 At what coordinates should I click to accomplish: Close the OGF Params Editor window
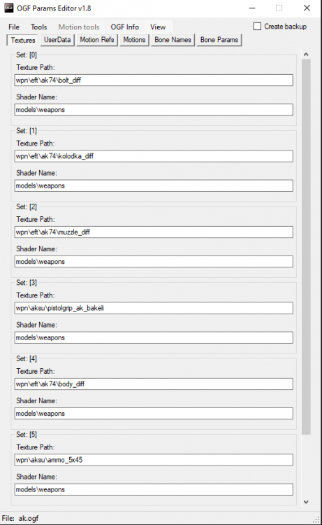307,8
